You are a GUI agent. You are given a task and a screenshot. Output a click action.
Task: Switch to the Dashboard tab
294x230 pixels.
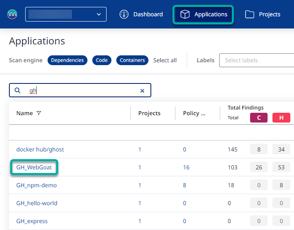pos(141,15)
